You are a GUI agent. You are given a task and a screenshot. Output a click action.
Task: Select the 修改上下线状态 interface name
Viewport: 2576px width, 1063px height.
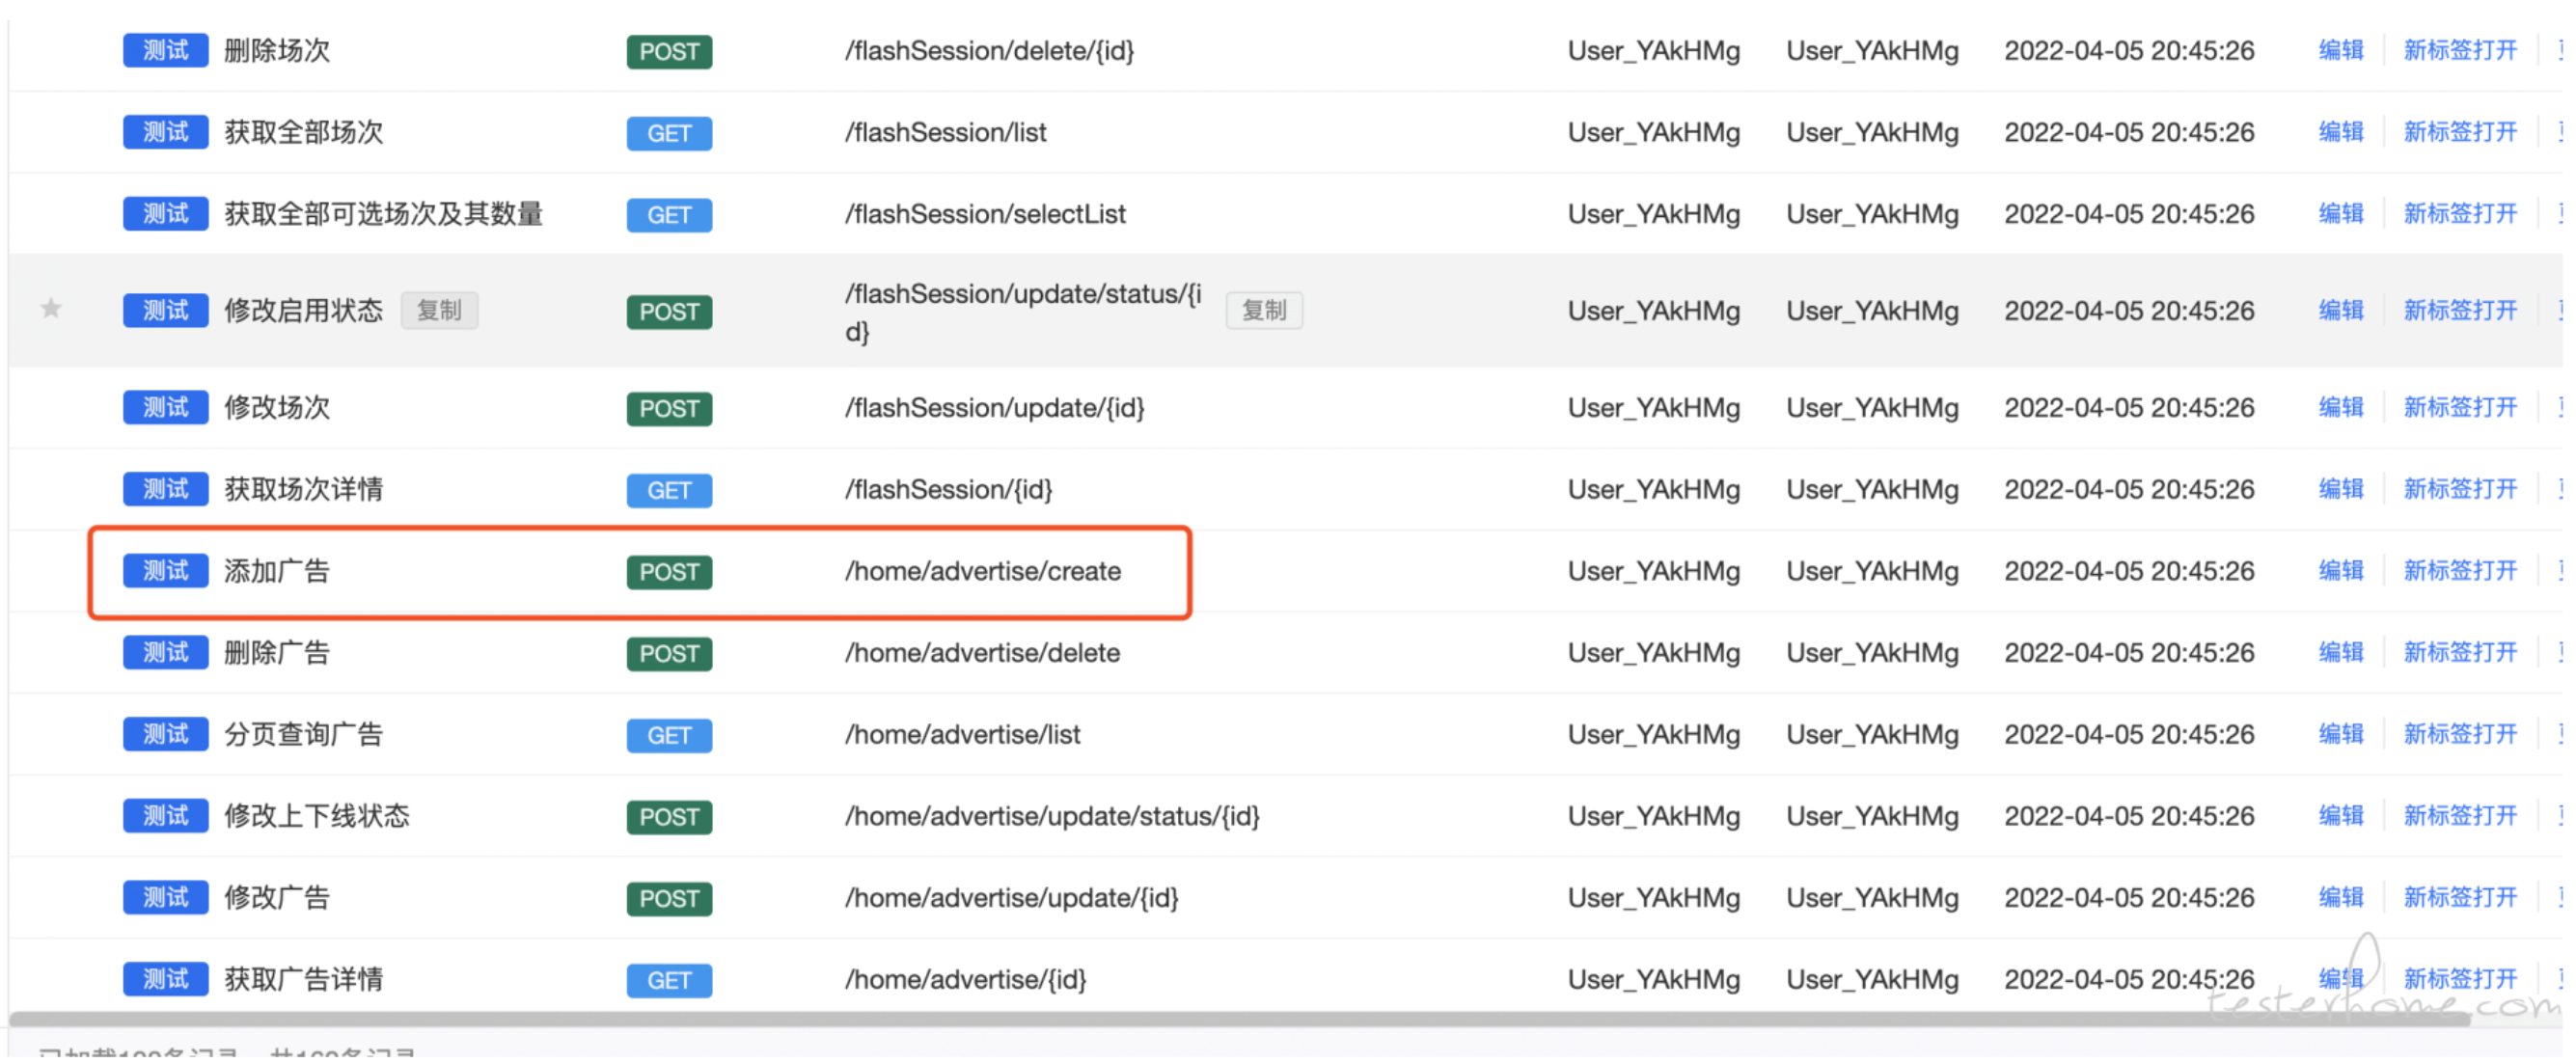coord(317,817)
